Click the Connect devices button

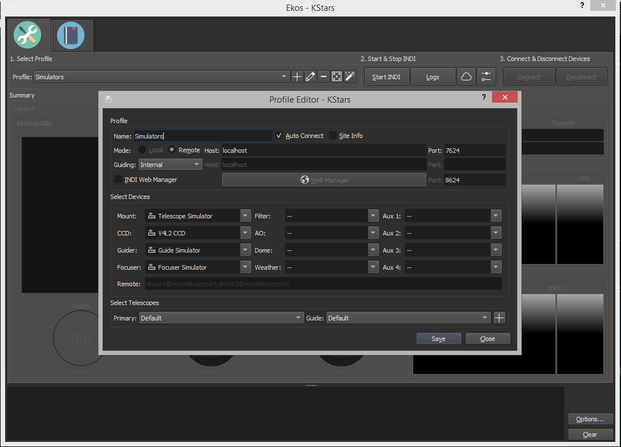529,77
